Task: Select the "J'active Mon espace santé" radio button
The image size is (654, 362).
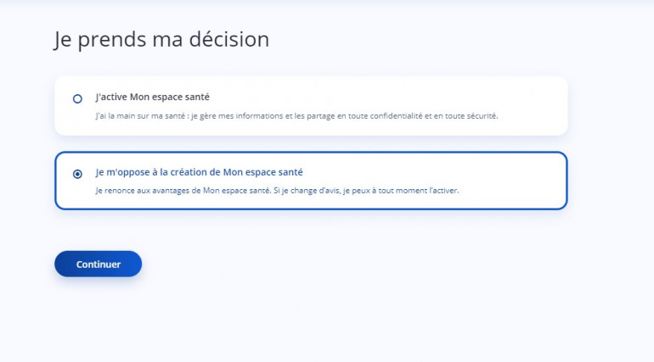Action: click(78, 98)
